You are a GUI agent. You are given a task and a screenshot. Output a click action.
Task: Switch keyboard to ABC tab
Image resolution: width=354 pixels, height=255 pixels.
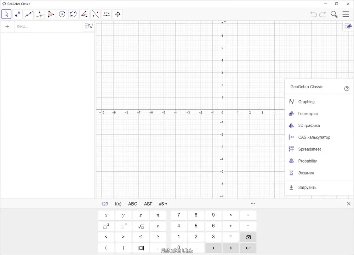point(132,204)
